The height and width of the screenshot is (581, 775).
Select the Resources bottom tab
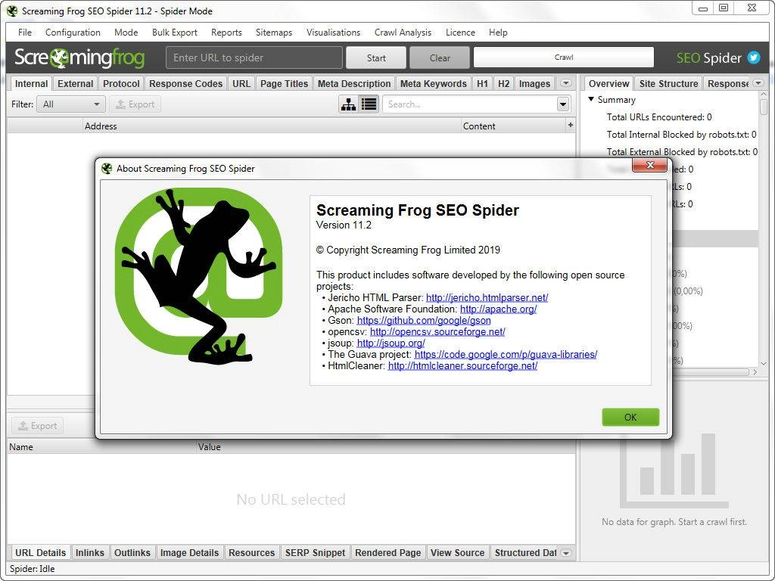(x=251, y=553)
